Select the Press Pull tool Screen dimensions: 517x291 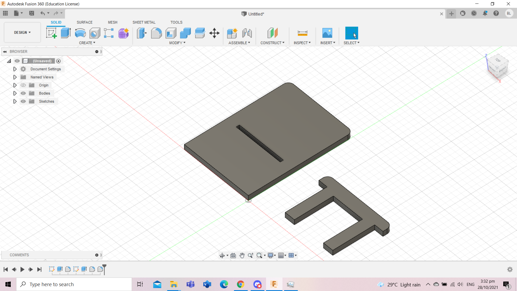(x=142, y=33)
